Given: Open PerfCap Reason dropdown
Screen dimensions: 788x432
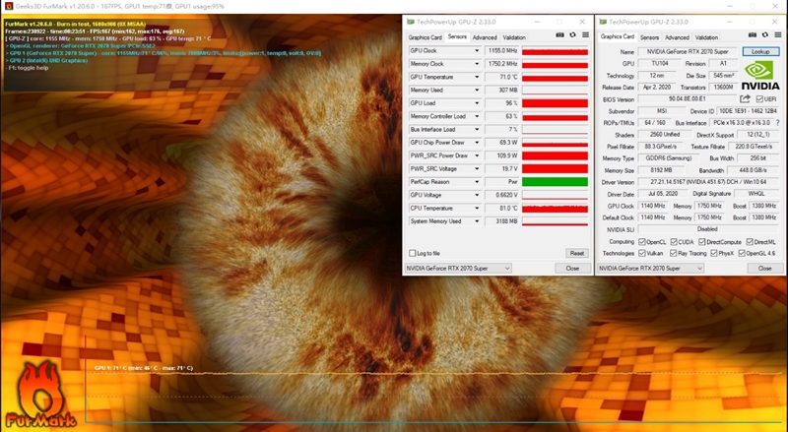Looking at the screenshot, I should [x=477, y=182].
